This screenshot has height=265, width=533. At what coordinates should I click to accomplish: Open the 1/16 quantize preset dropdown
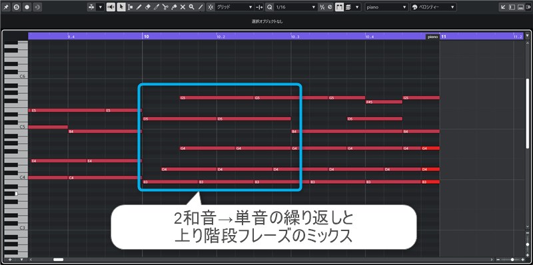(x=296, y=7)
